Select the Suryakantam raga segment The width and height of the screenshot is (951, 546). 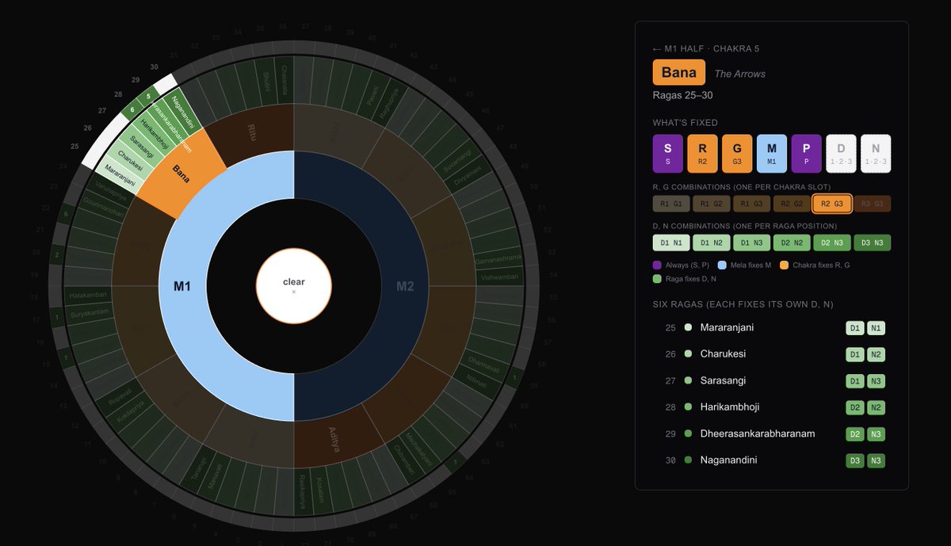pos(89,313)
